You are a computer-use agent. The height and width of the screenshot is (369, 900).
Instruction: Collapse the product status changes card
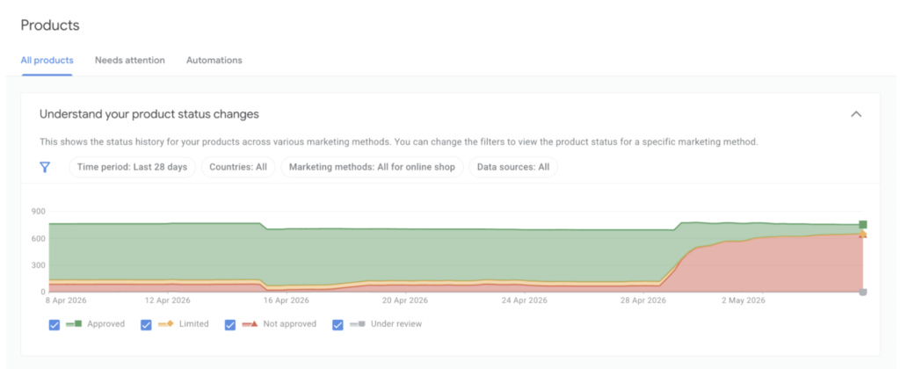click(x=856, y=114)
